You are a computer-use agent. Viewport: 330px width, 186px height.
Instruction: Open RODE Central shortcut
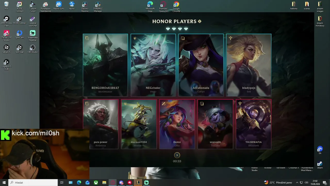tap(19, 20)
